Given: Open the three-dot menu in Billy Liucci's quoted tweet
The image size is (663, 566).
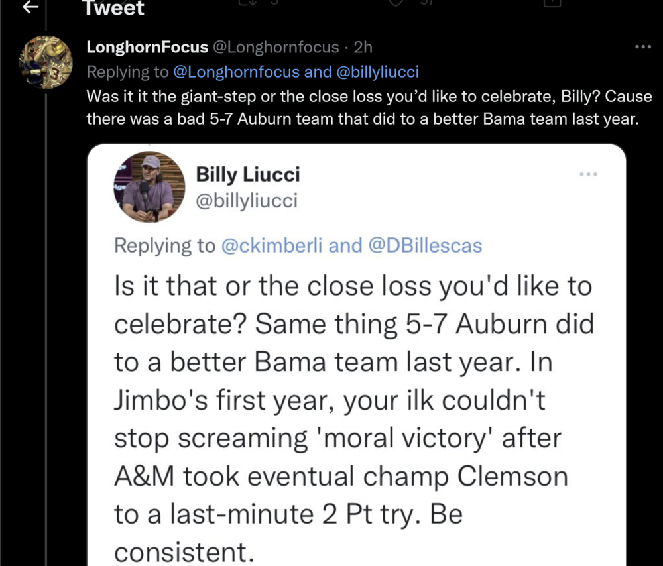Looking at the screenshot, I should pyautogui.click(x=588, y=174).
